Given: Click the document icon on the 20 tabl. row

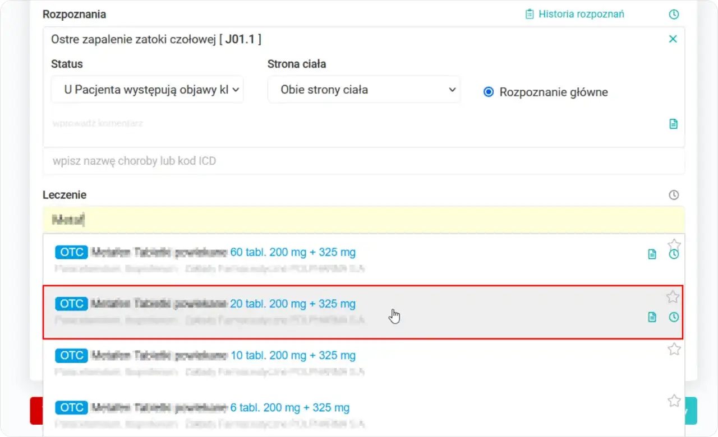Looking at the screenshot, I should [652, 317].
